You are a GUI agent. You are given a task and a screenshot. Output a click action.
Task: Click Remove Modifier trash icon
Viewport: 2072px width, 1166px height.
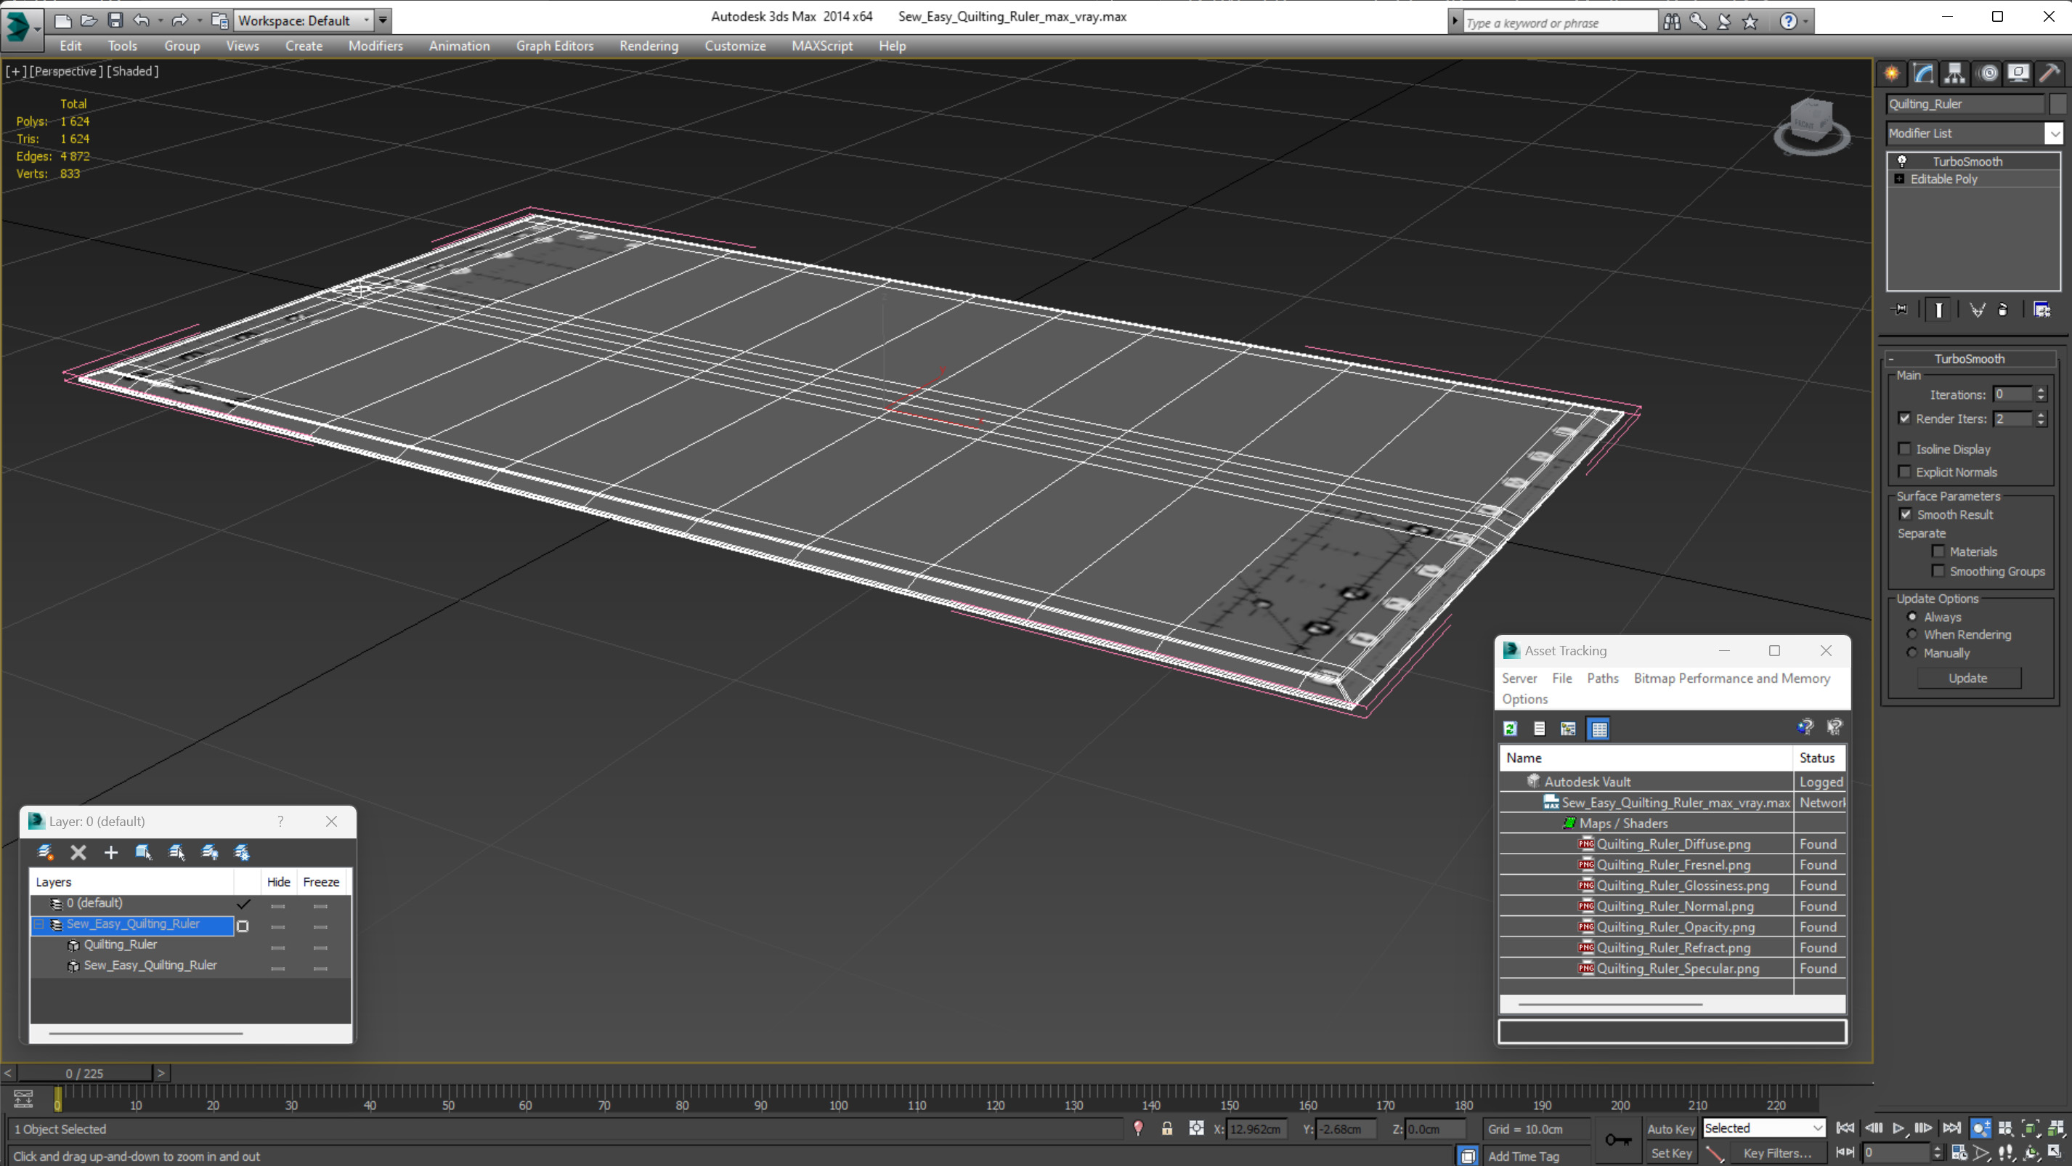coord(2003,309)
